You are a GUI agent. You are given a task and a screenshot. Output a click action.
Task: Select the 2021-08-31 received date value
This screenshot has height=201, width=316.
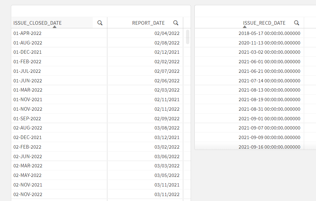(x=269, y=109)
